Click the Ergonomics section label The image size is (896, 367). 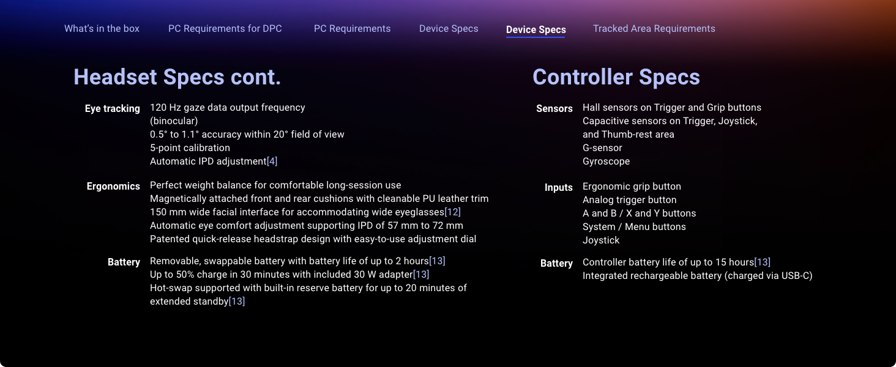coord(113,187)
